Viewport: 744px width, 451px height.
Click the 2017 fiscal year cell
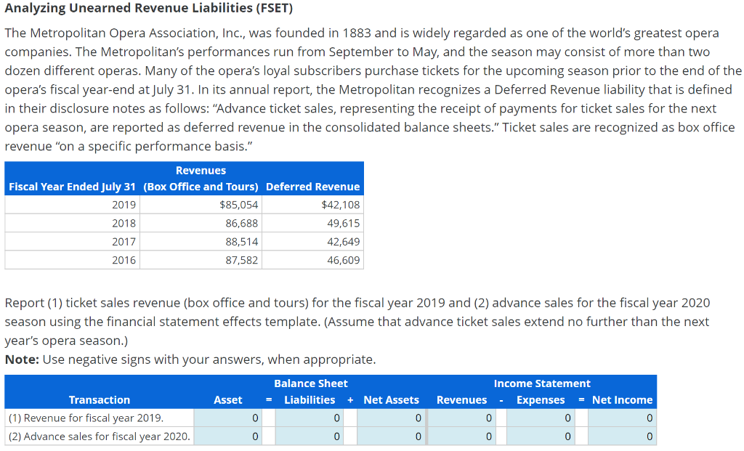[73, 242]
